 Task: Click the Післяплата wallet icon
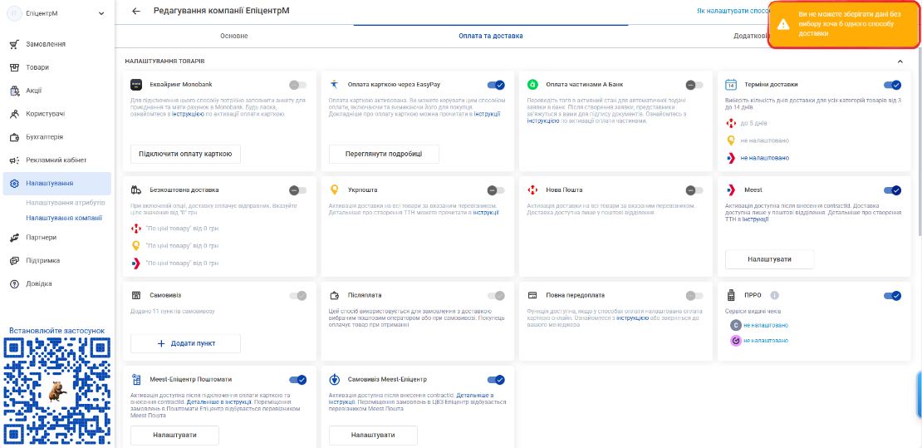[x=335, y=296]
